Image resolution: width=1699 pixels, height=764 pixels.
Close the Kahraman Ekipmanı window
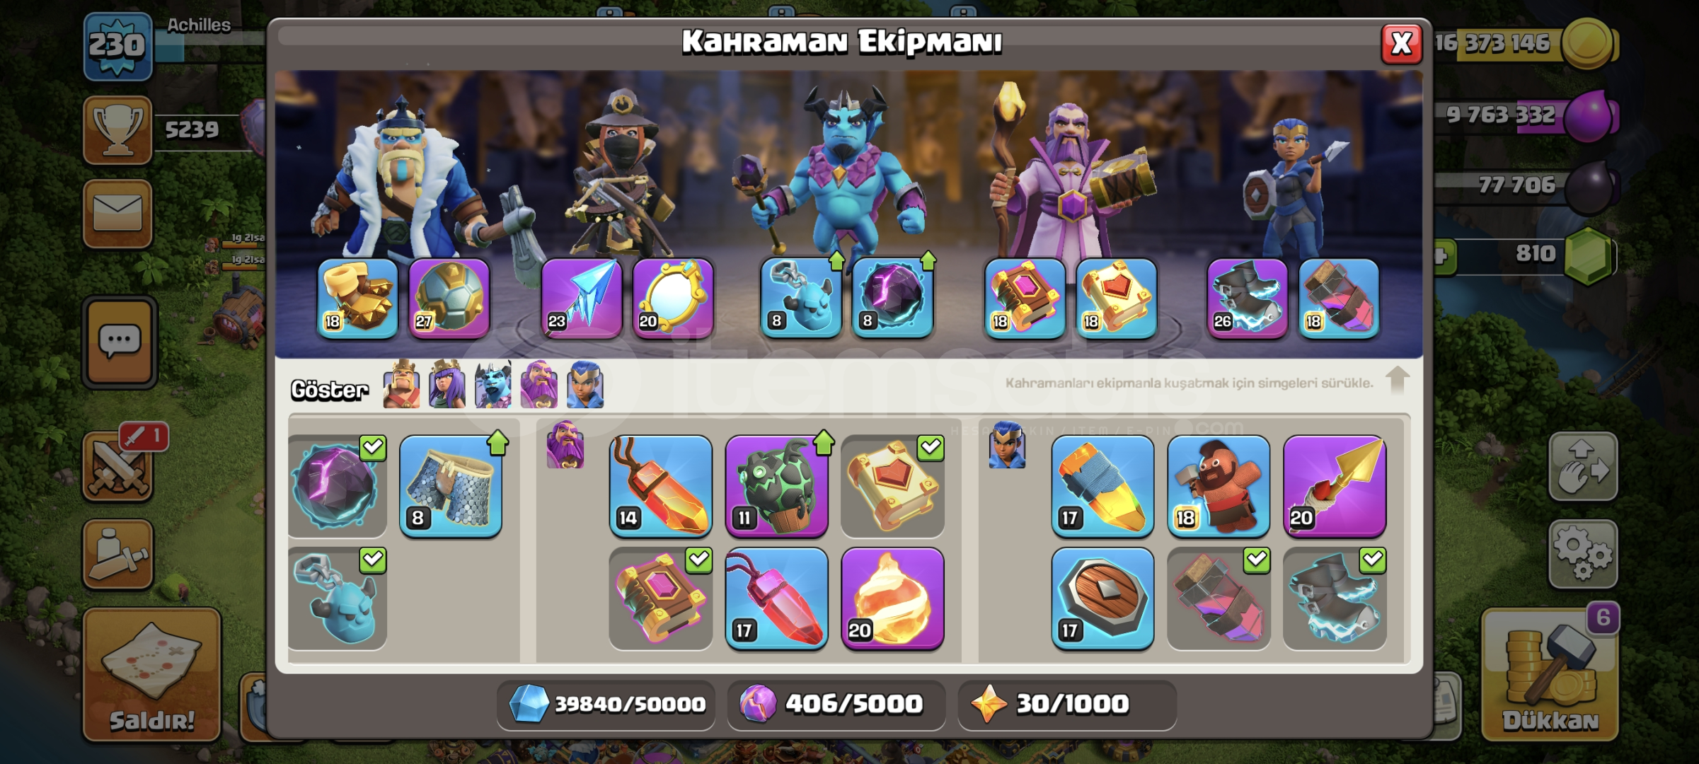click(x=1401, y=44)
